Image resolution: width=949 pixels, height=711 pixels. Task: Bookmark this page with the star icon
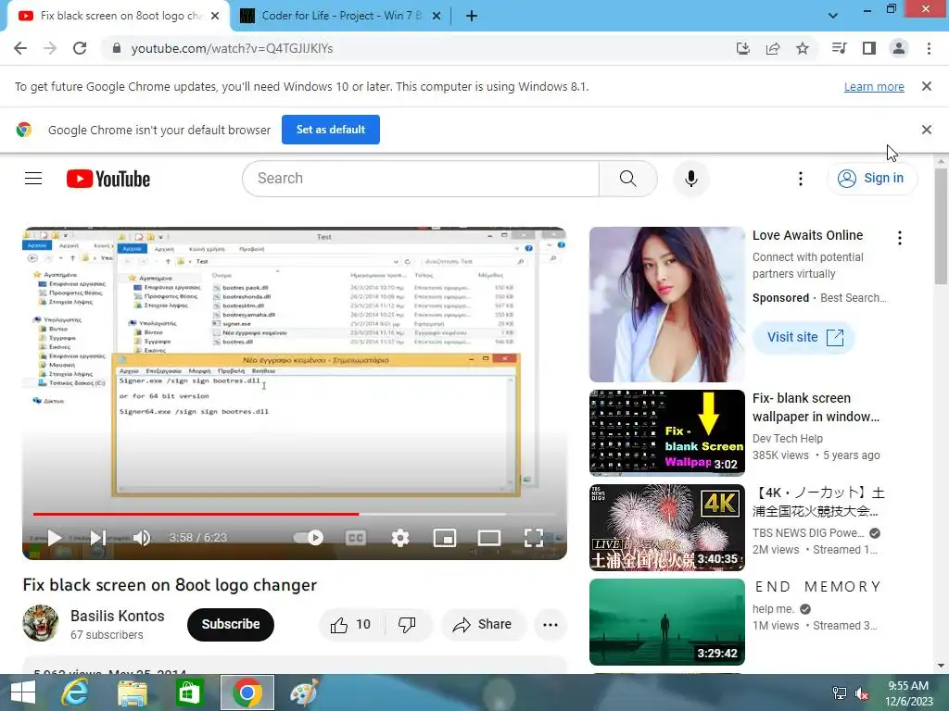802,48
